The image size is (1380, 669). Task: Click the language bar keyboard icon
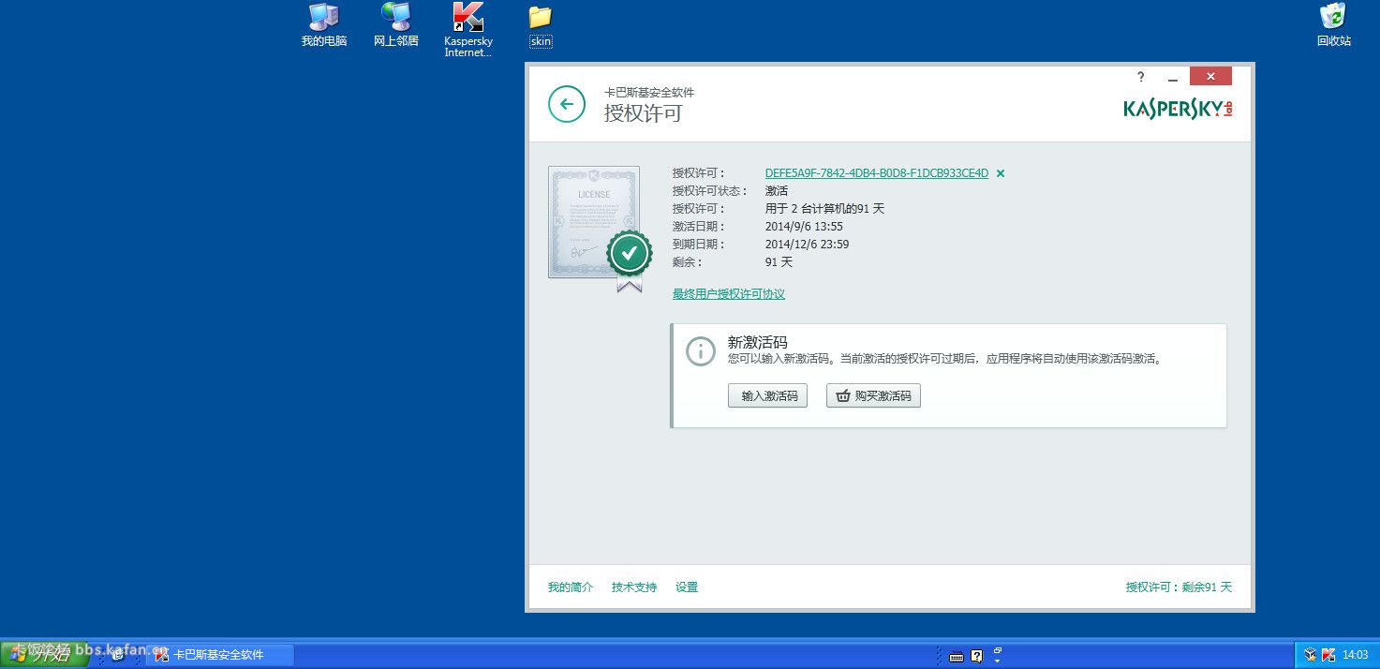point(957,656)
